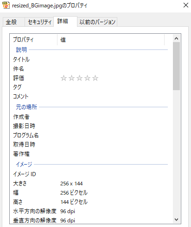Image resolution: width=191 pixels, height=227 pixels.
Task: Click the vertical scrollbar thumb
Action: [x=176, y=66]
